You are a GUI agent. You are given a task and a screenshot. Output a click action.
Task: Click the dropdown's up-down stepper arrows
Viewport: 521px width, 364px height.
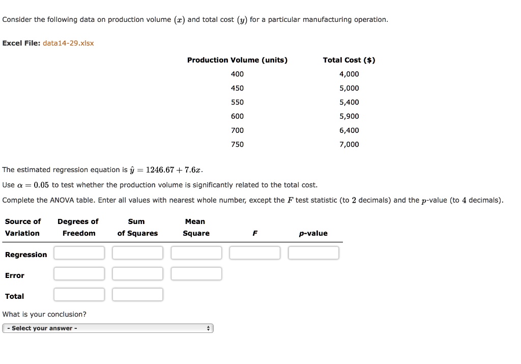pos(208,328)
